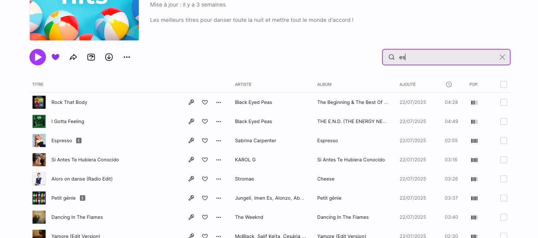
Task: Check the box for Alors on danse
Action: coord(503,179)
